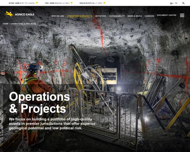Screen dimensions: 190x152
Task: Open the search magnifier icon
Action: tap(183, 3)
